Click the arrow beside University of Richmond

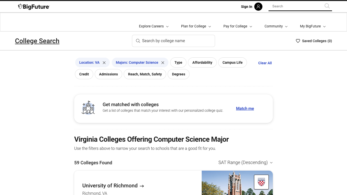142,186
